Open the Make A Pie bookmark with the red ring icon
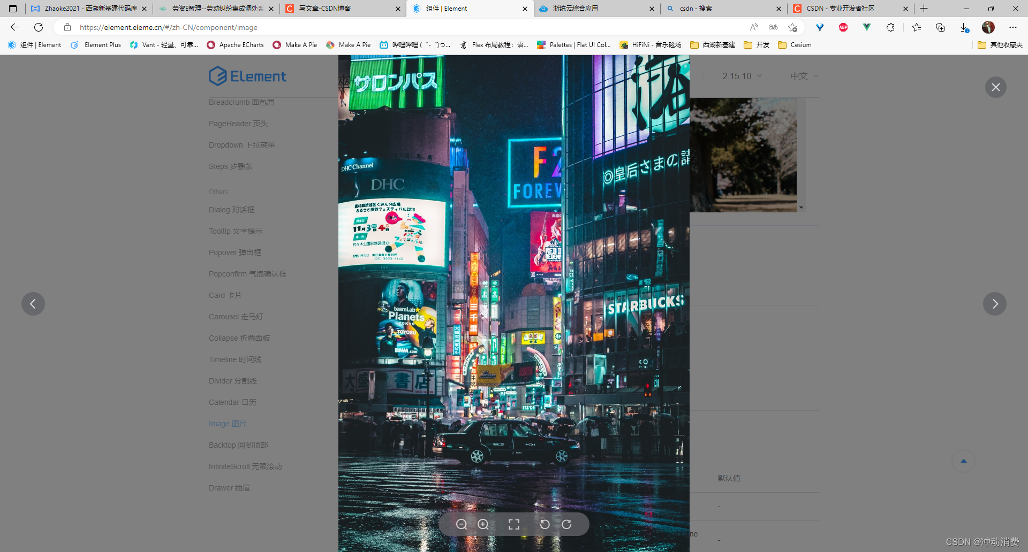The image size is (1028, 552). pyautogui.click(x=294, y=45)
